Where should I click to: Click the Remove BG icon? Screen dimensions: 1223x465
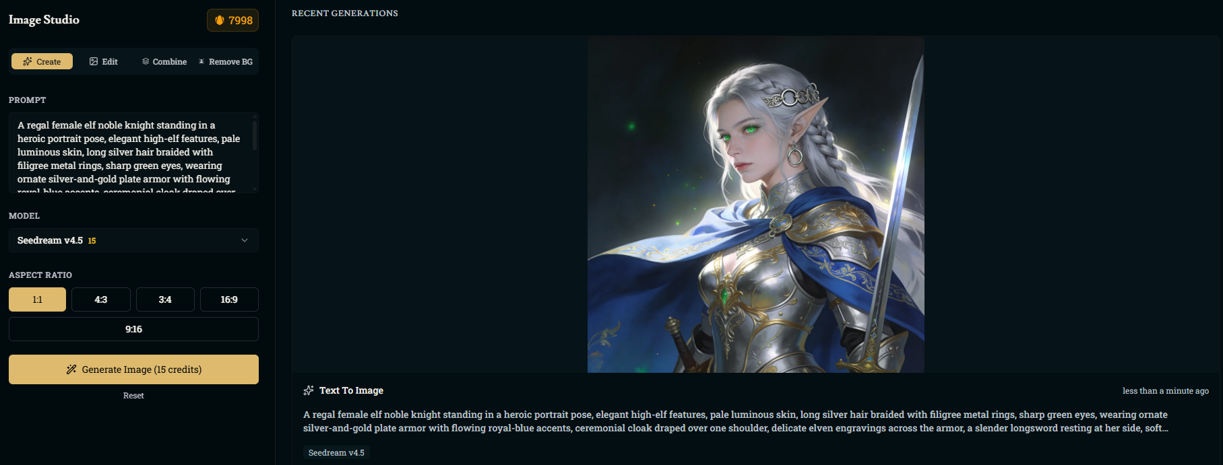click(x=201, y=61)
